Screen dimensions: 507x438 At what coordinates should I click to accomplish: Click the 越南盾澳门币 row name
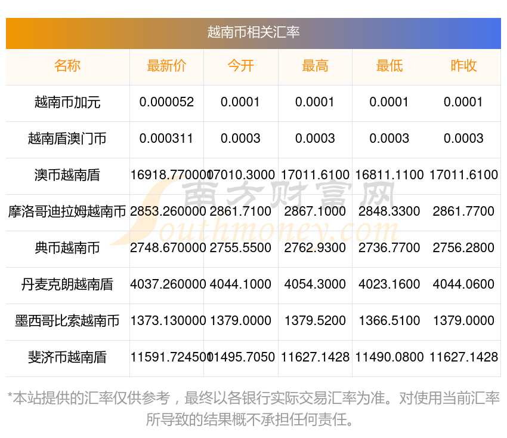click(67, 139)
